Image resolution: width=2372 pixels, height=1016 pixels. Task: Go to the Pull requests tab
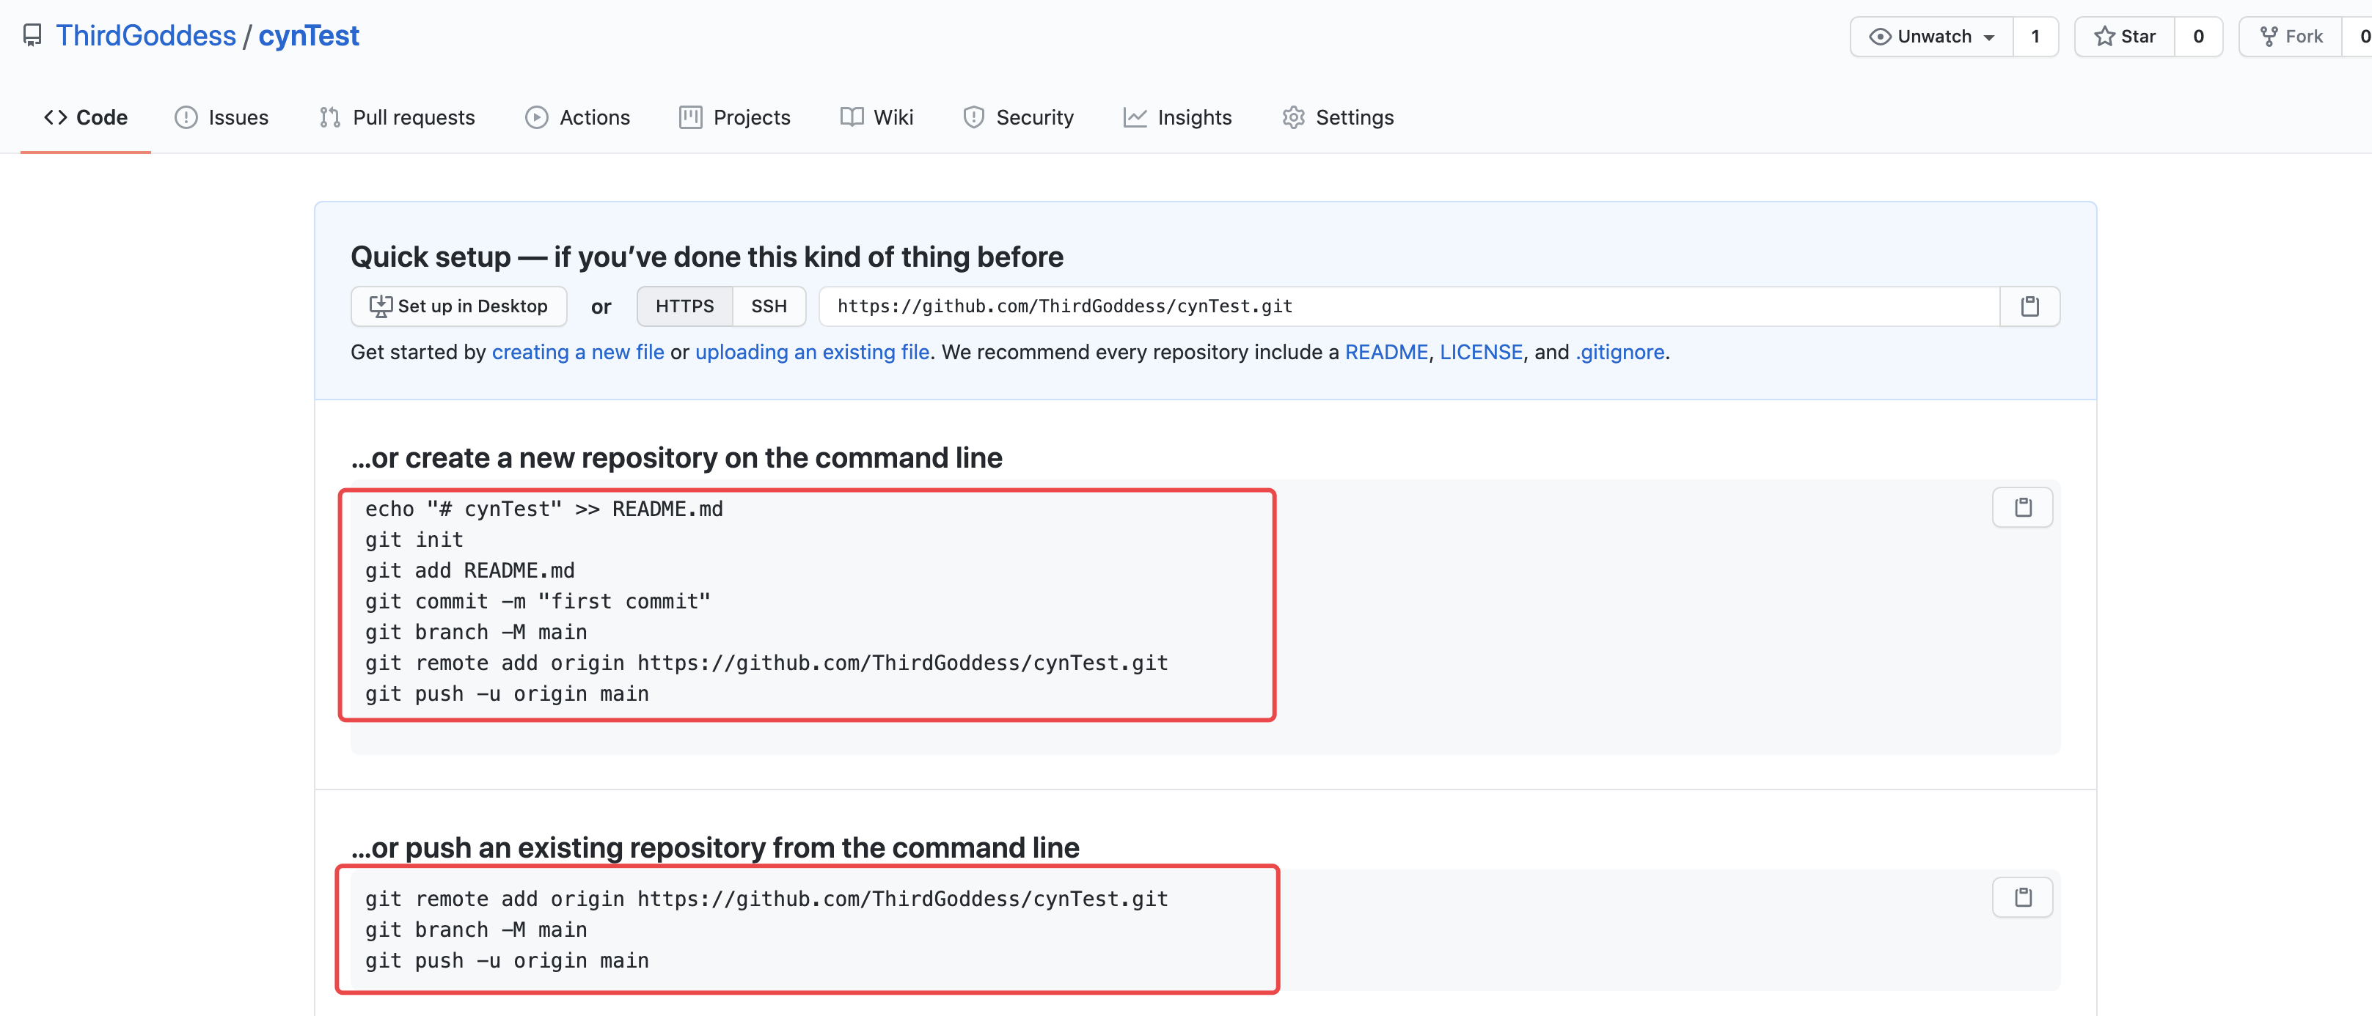(397, 118)
